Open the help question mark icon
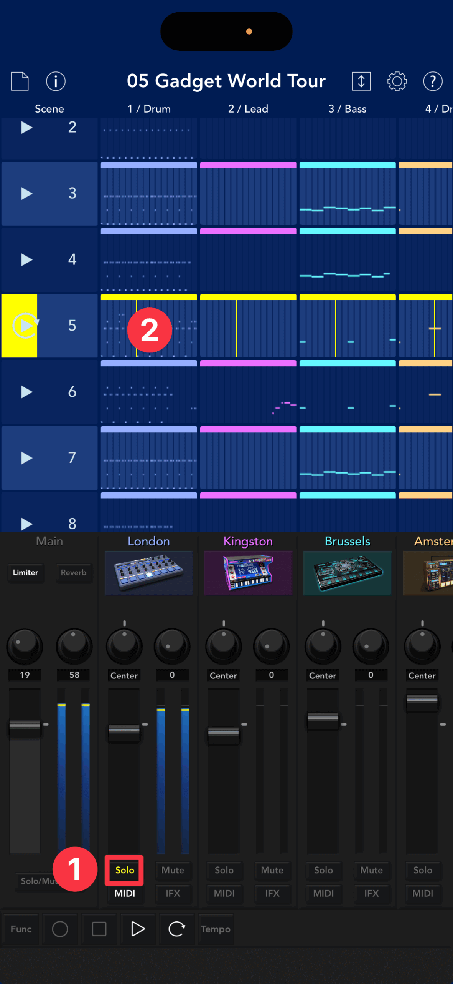The height and width of the screenshot is (984, 453). pos(433,81)
